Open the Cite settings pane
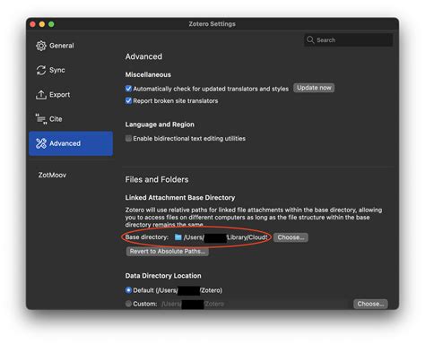This screenshot has width=425, height=344. click(x=71, y=119)
